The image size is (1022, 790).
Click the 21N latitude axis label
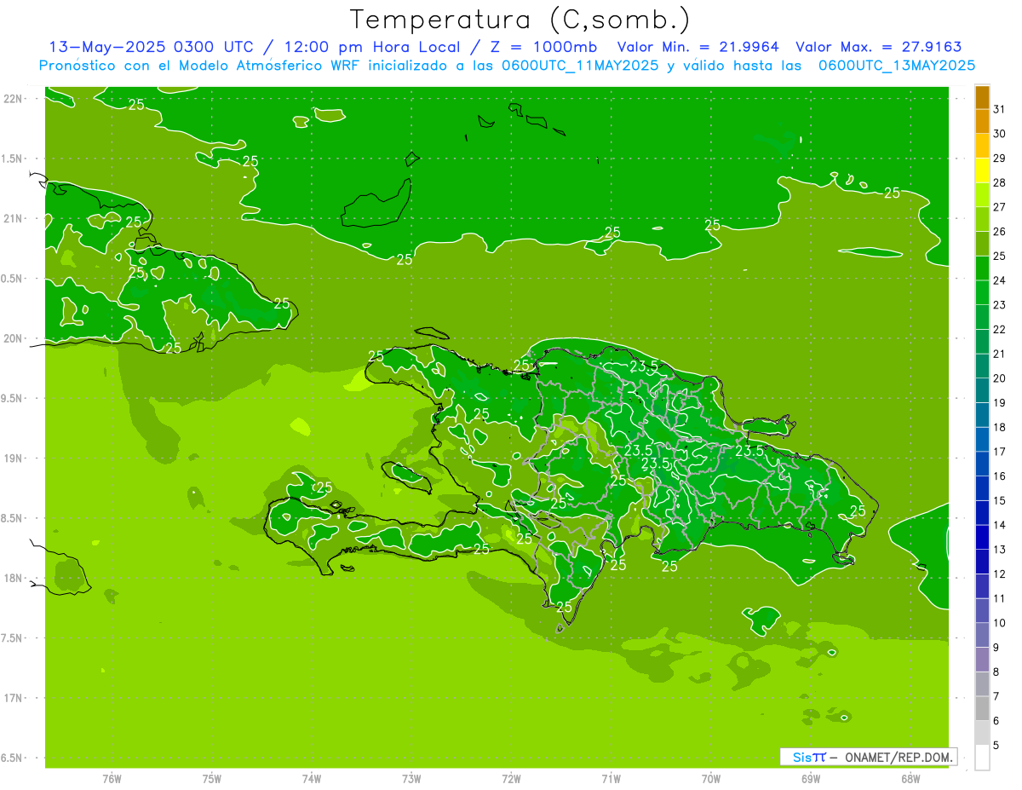(14, 219)
